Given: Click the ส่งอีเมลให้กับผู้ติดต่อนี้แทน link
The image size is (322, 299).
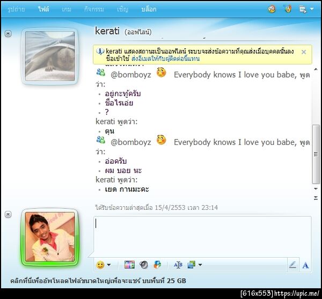Looking at the screenshot, I should (x=165, y=59).
